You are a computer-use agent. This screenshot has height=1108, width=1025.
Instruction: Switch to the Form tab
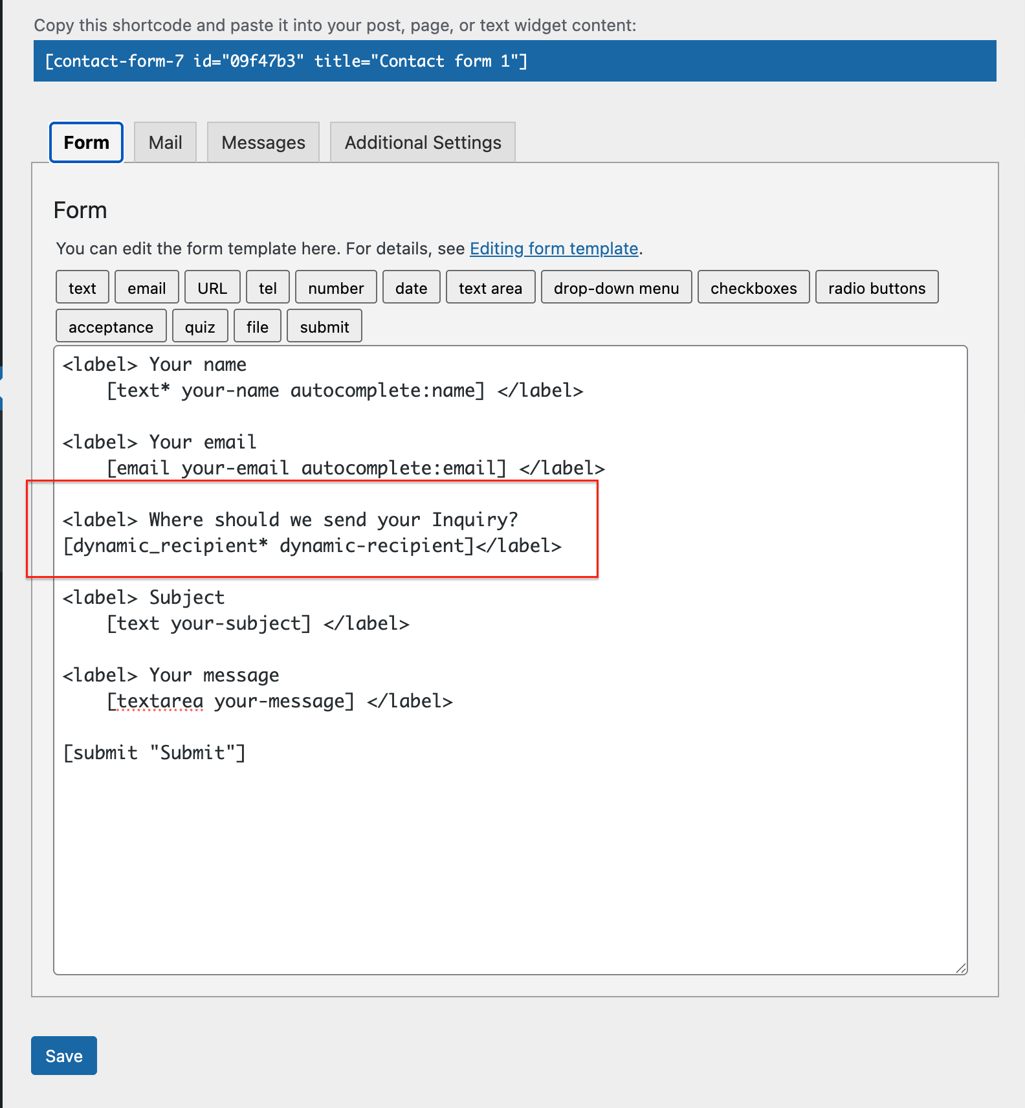(86, 142)
